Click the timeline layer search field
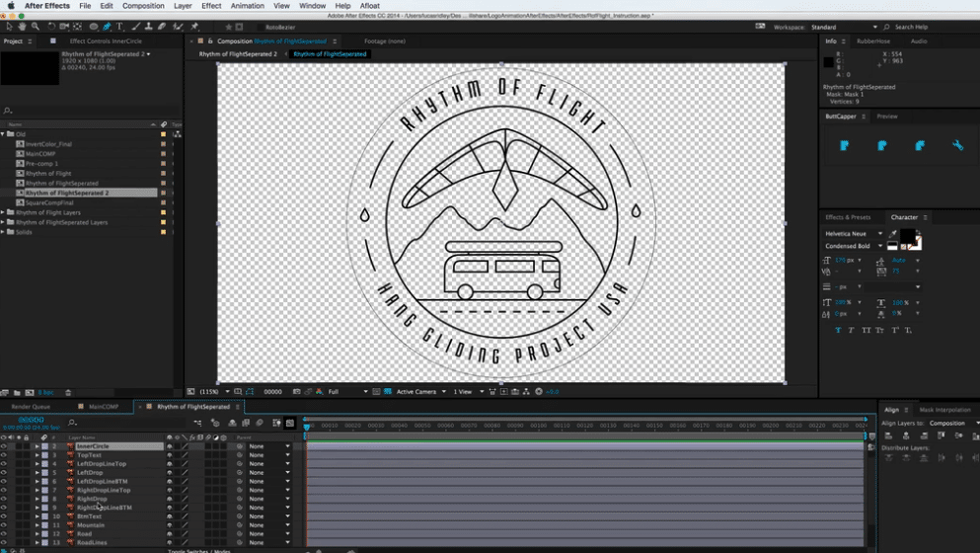The image size is (980, 553). [x=125, y=423]
